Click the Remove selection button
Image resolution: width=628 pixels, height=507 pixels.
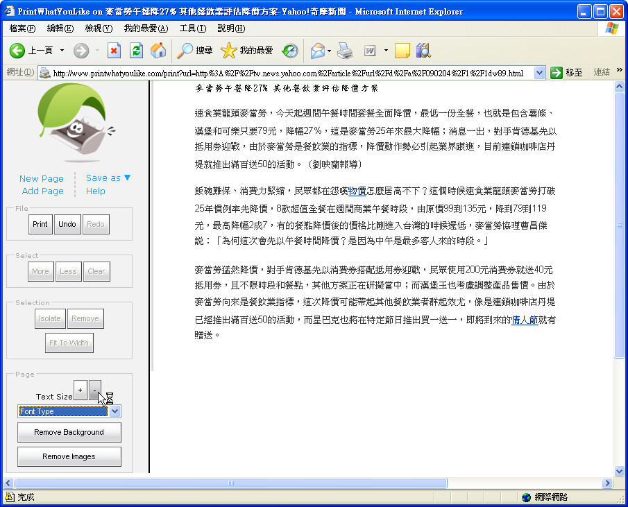pyautogui.click(x=85, y=318)
